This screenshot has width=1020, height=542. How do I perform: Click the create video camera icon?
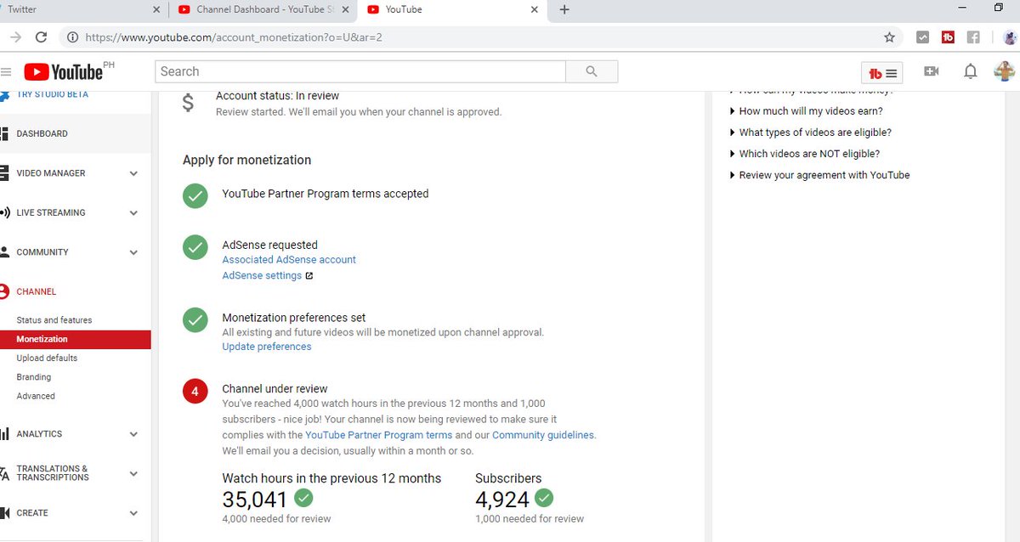(932, 71)
